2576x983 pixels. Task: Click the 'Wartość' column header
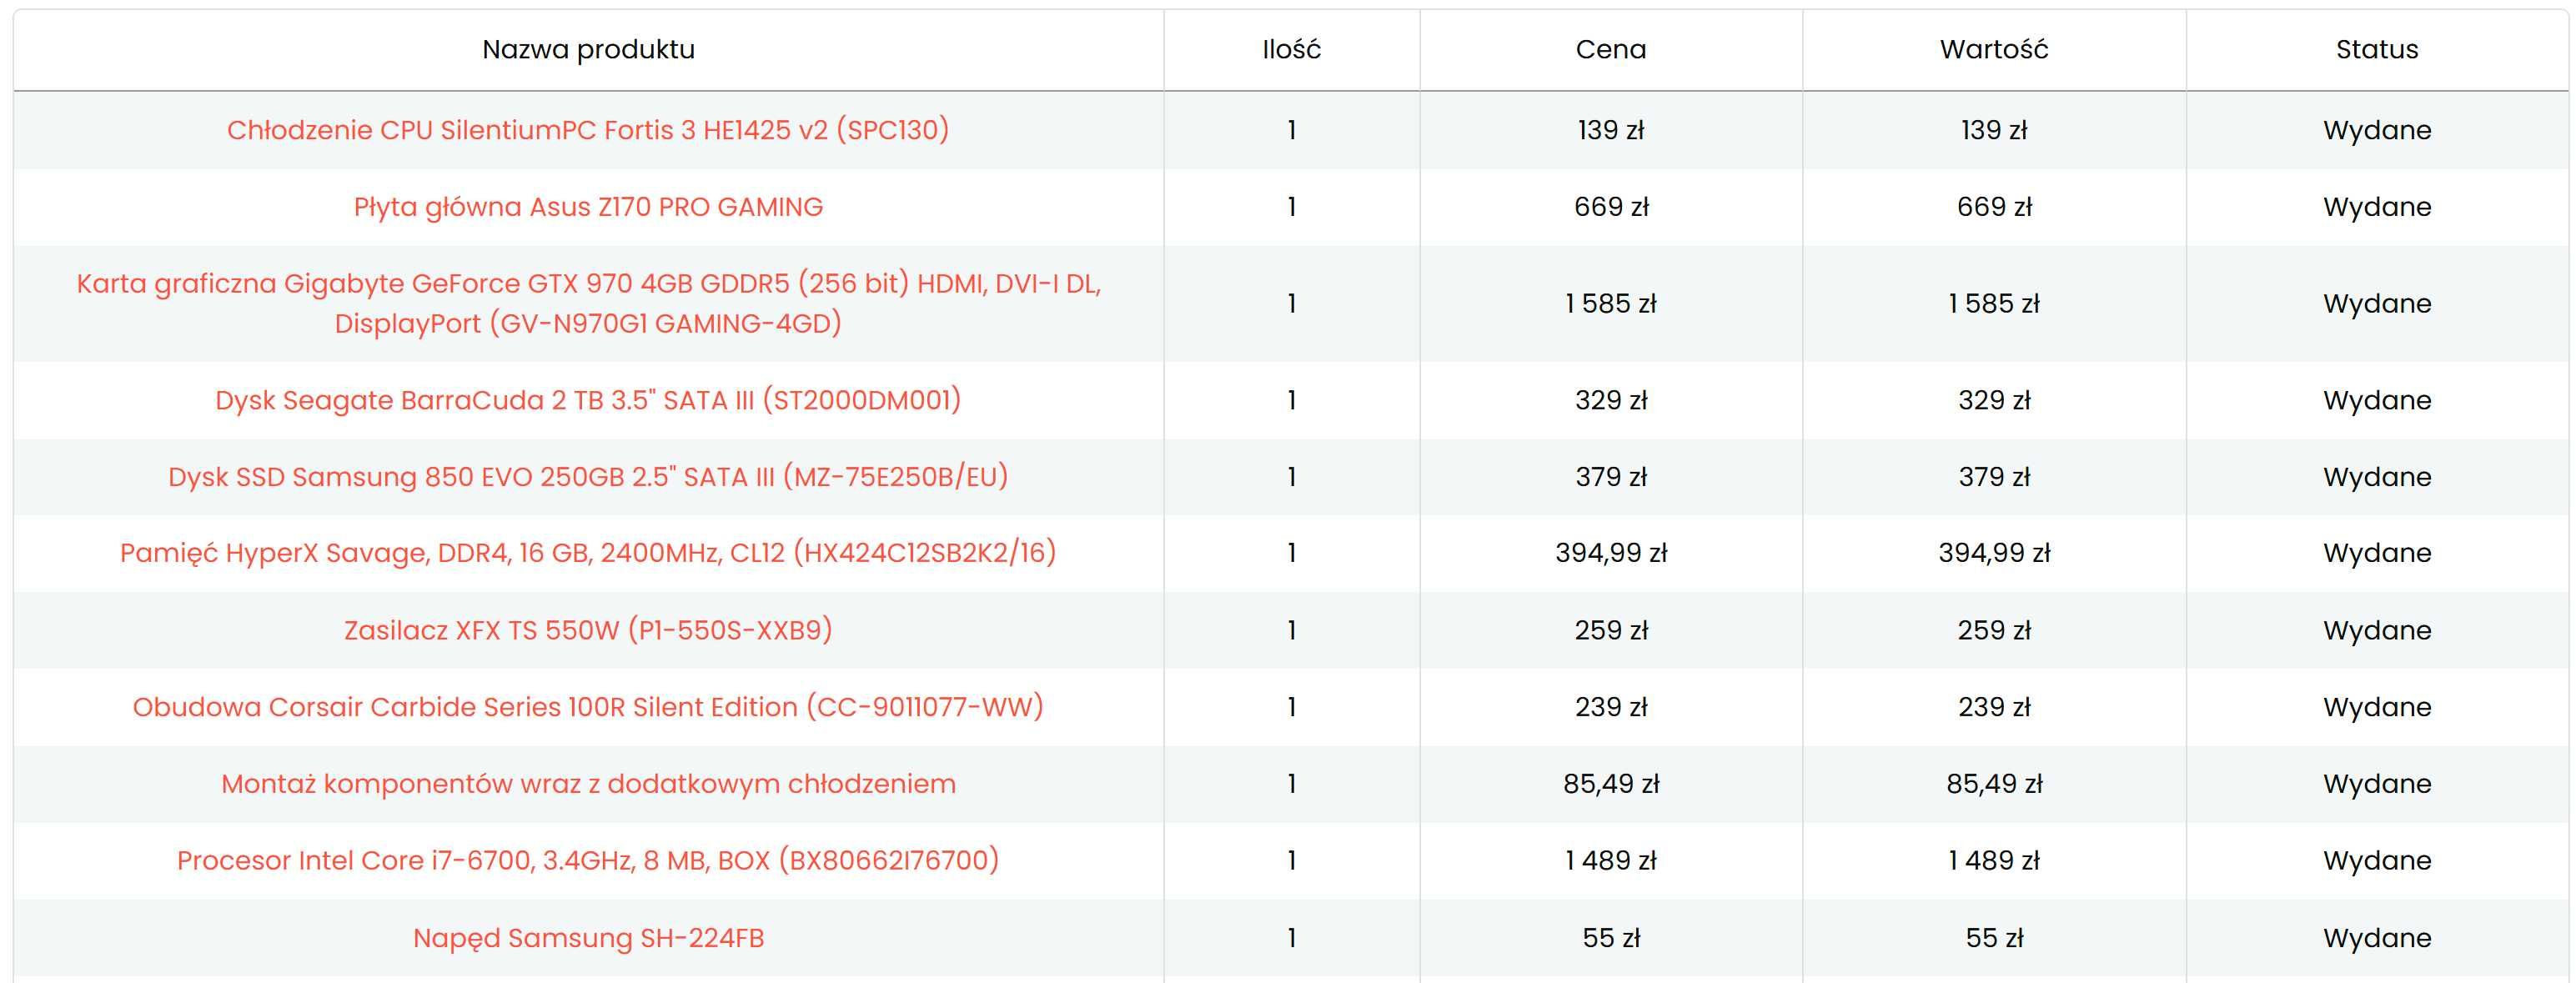1993,49
